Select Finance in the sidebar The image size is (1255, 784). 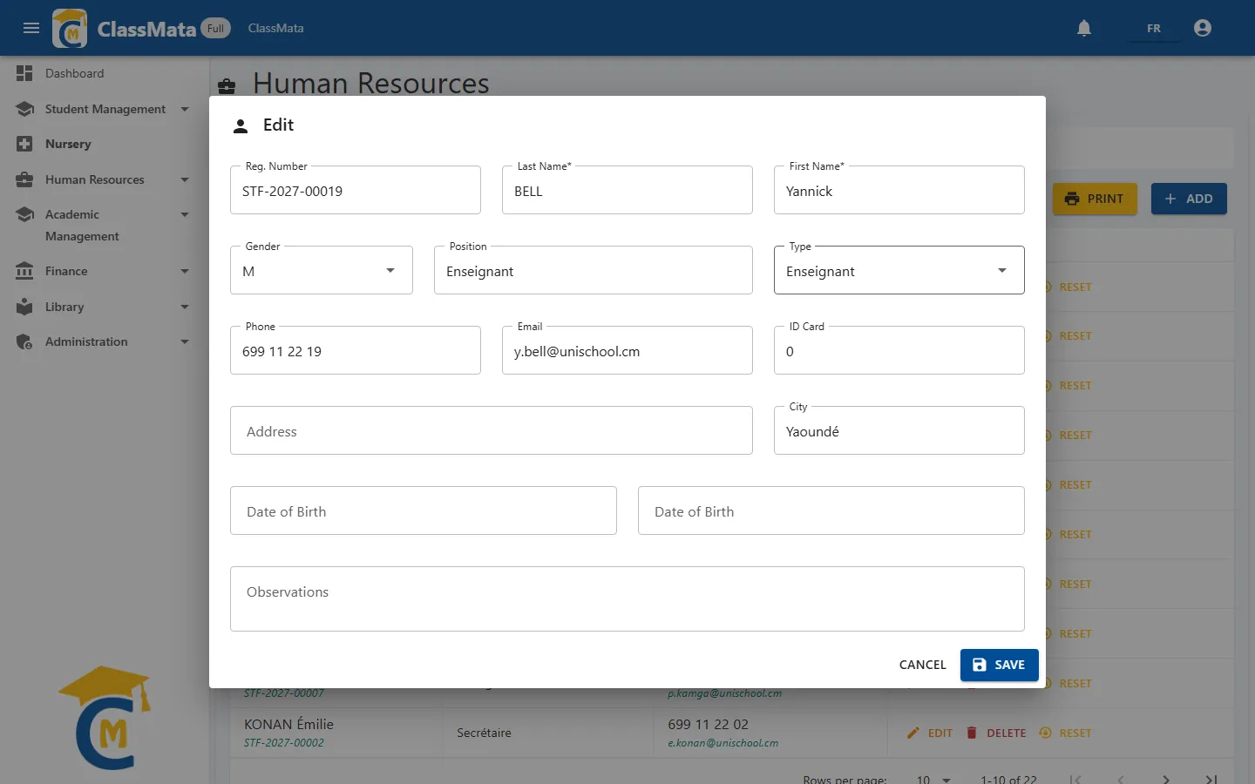click(x=105, y=271)
